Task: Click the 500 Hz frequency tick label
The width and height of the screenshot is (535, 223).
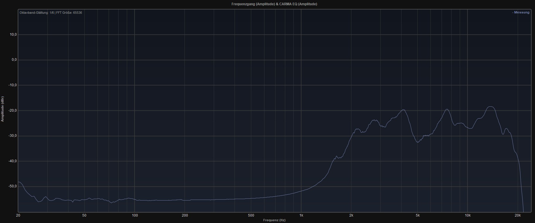Action: 251,216
